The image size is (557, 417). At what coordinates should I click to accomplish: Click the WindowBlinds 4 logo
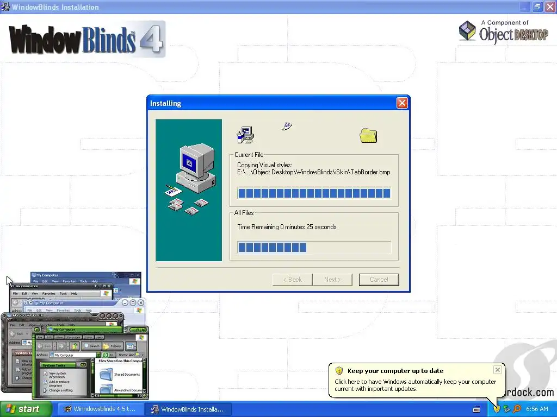pyautogui.click(x=87, y=39)
